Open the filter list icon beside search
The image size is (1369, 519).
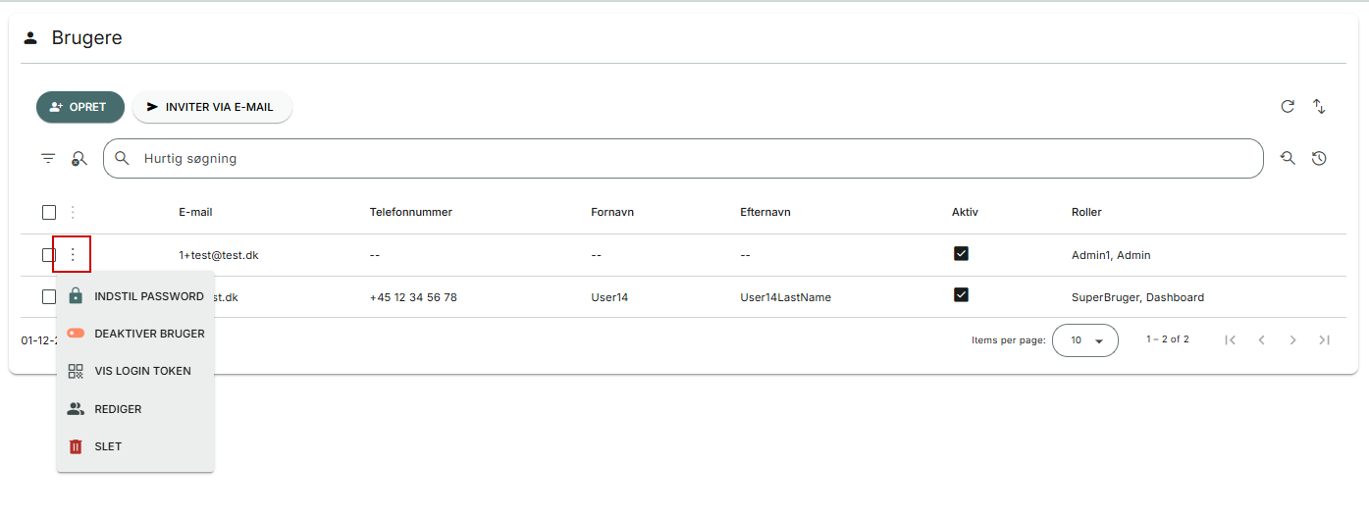48,158
